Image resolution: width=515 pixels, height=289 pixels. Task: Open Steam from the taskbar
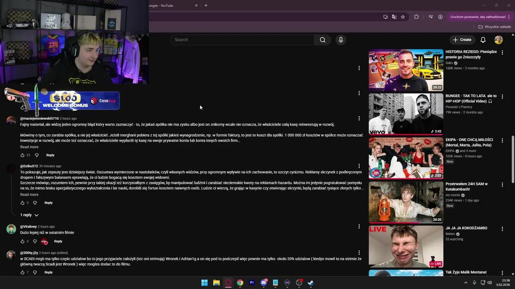(x=311, y=283)
